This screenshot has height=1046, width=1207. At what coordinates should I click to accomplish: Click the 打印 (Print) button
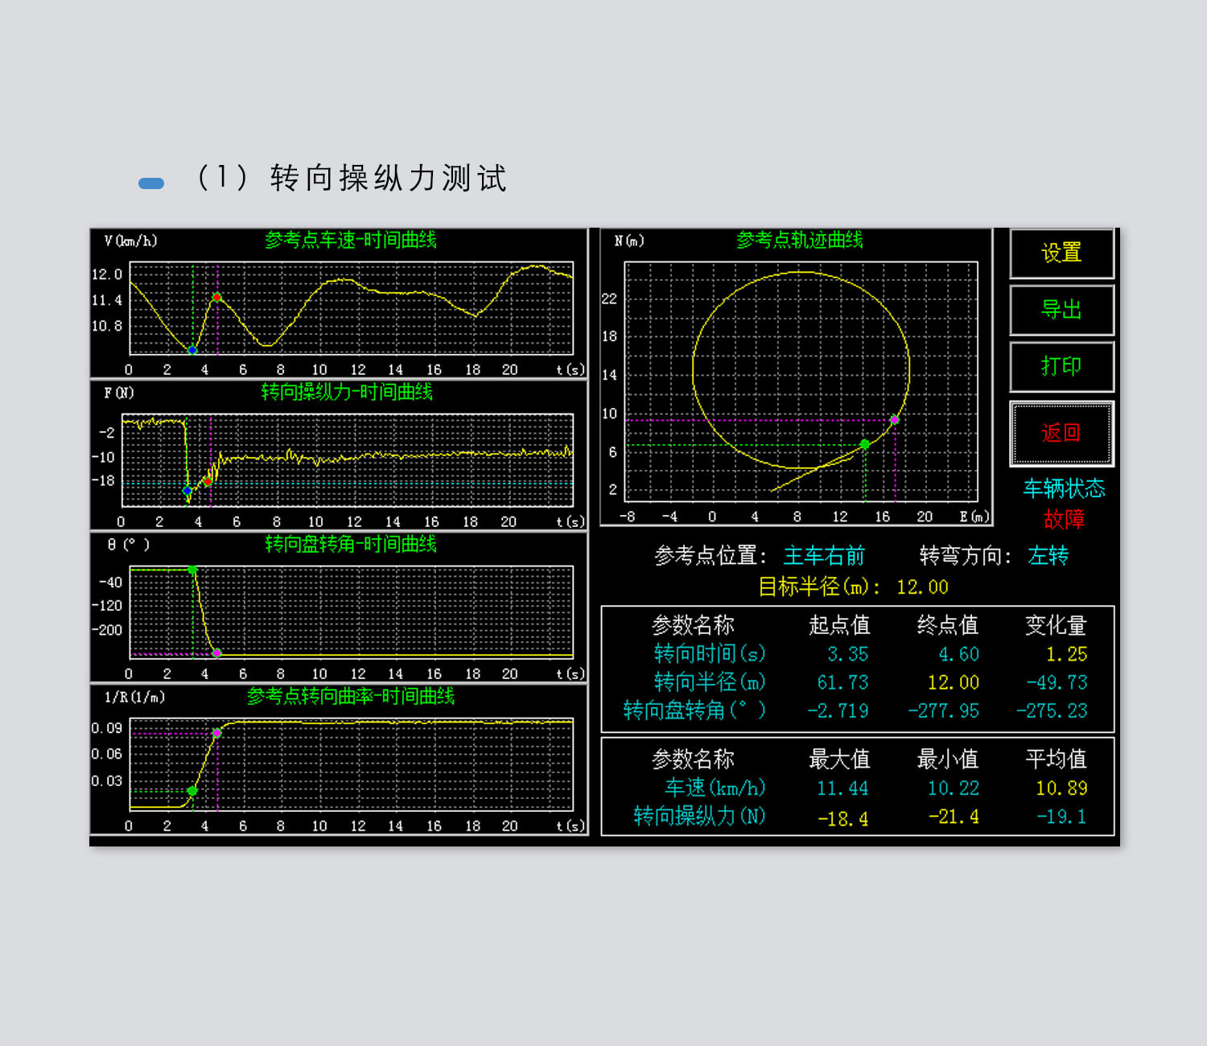tap(1061, 367)
